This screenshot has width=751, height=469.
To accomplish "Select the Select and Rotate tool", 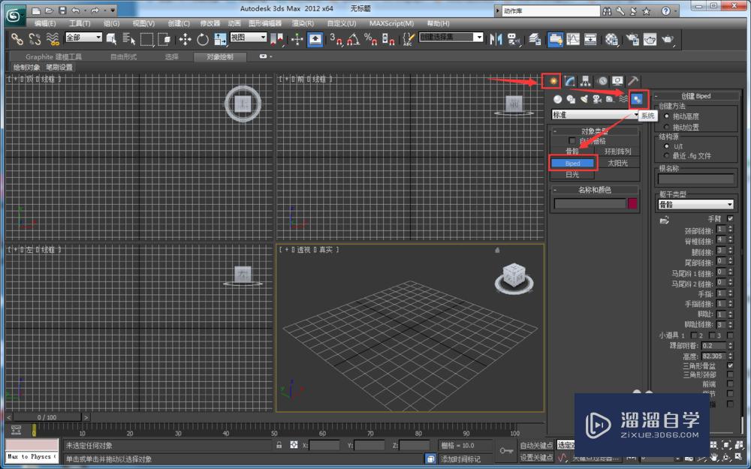I will [x=203, y=39].
